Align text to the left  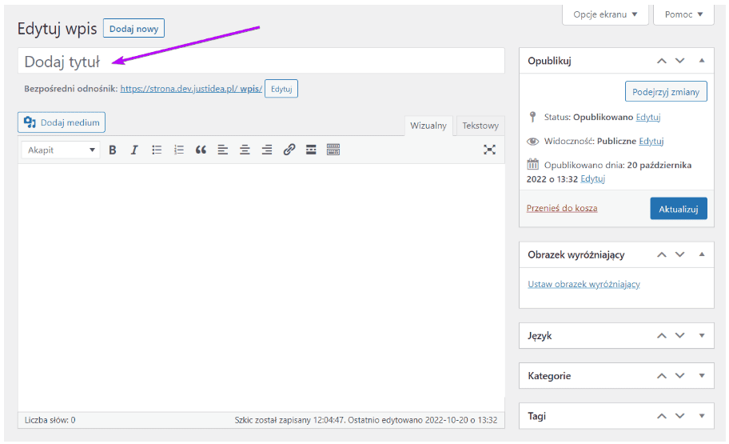point(223,150)
